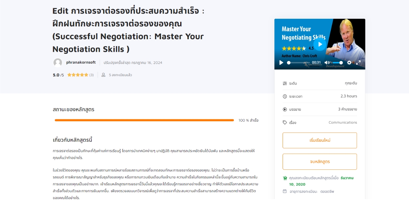The height and width of the screenshot is (204, 409).
Task: Click the phranakornsoft author avatar
Action: [x=58, y=63]
